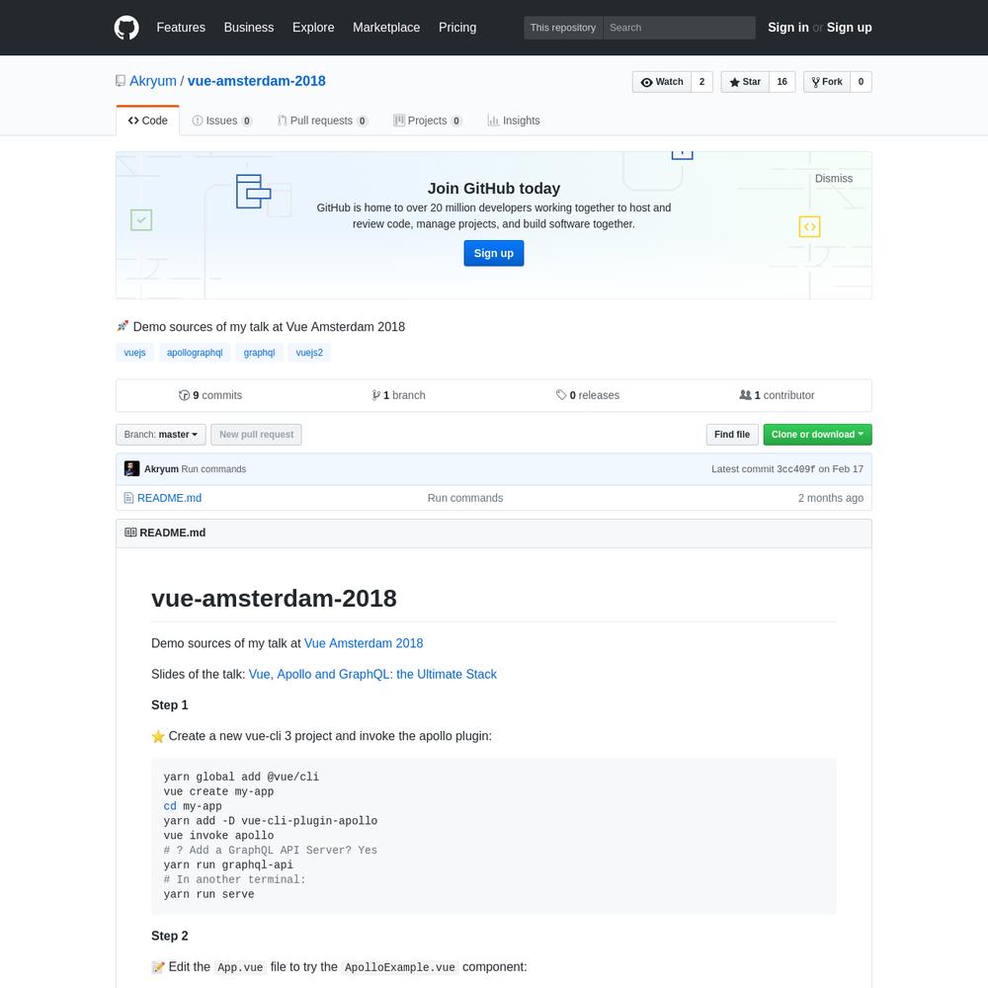Dismiss the Join GitHub today banner
This screenshot has height=988, width=988.
(x=834, y=178)
